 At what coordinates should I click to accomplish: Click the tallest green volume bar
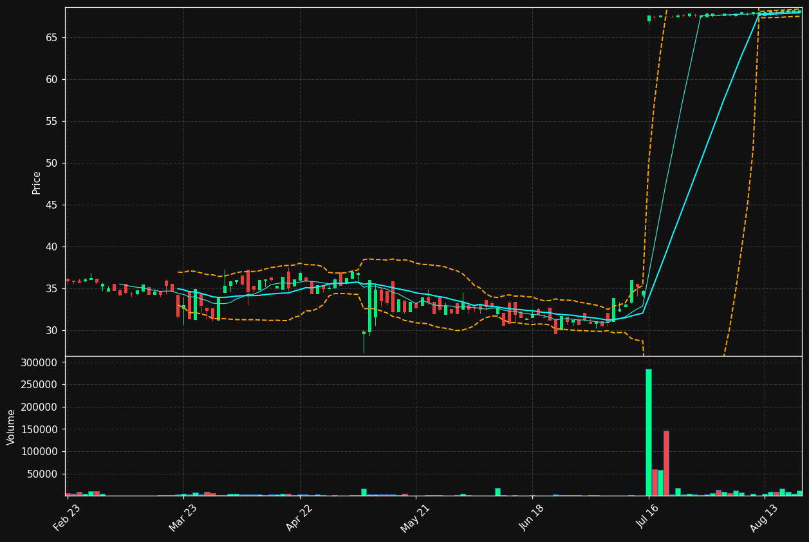click(649, 432)
